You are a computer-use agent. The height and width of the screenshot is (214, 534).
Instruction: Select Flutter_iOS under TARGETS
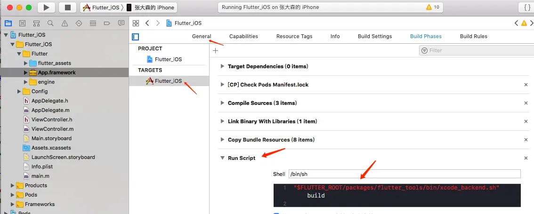tap(164, 81)
